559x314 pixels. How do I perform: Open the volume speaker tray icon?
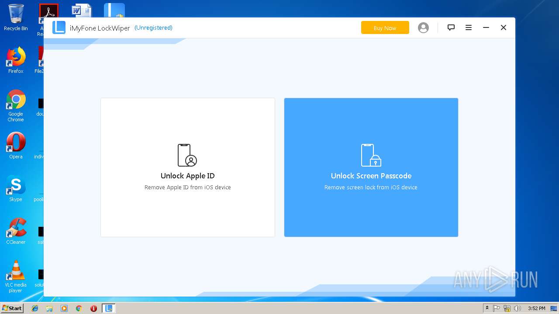[518, 308]
